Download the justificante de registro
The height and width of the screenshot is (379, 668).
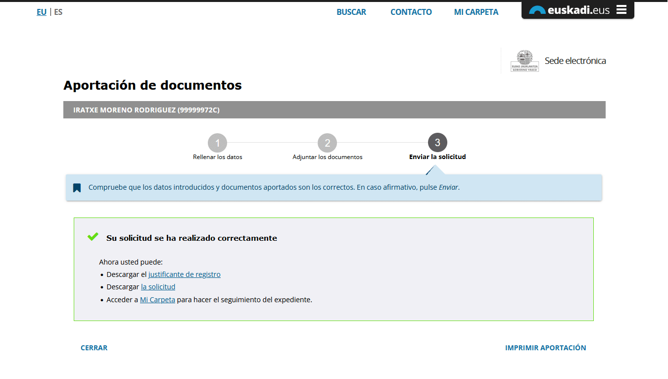point(184,274)
